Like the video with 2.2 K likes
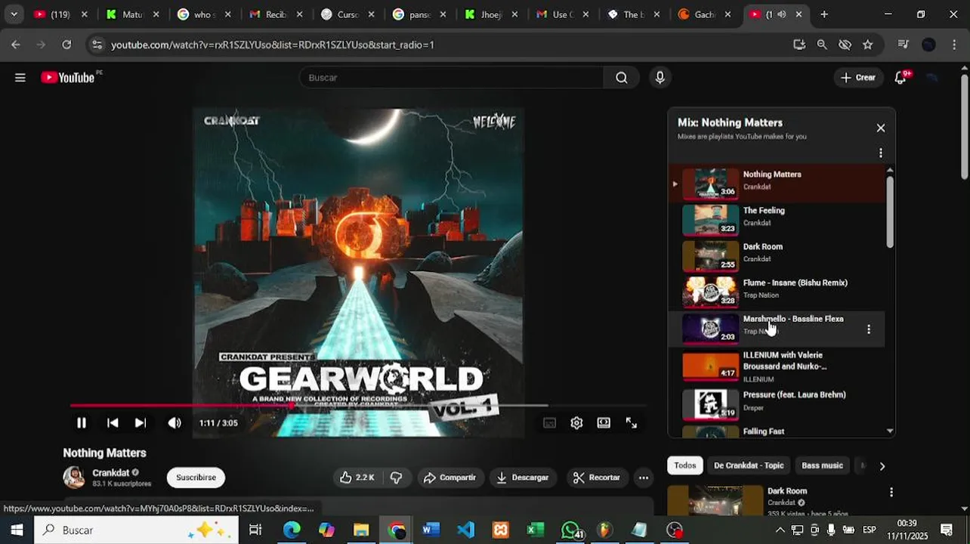This screenshot has height=544, width=970. coord(357,478)
